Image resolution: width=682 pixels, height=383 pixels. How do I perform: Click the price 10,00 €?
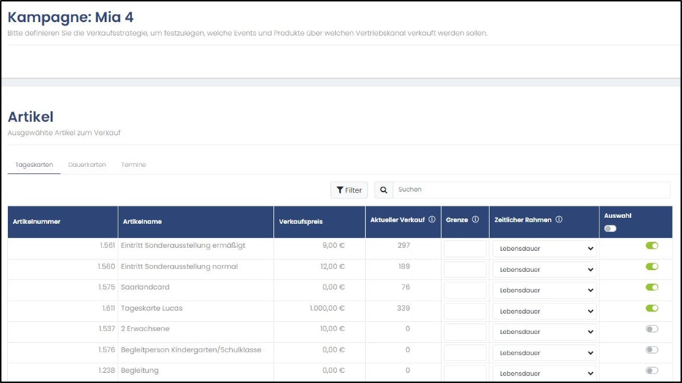[x=333, y=329]
